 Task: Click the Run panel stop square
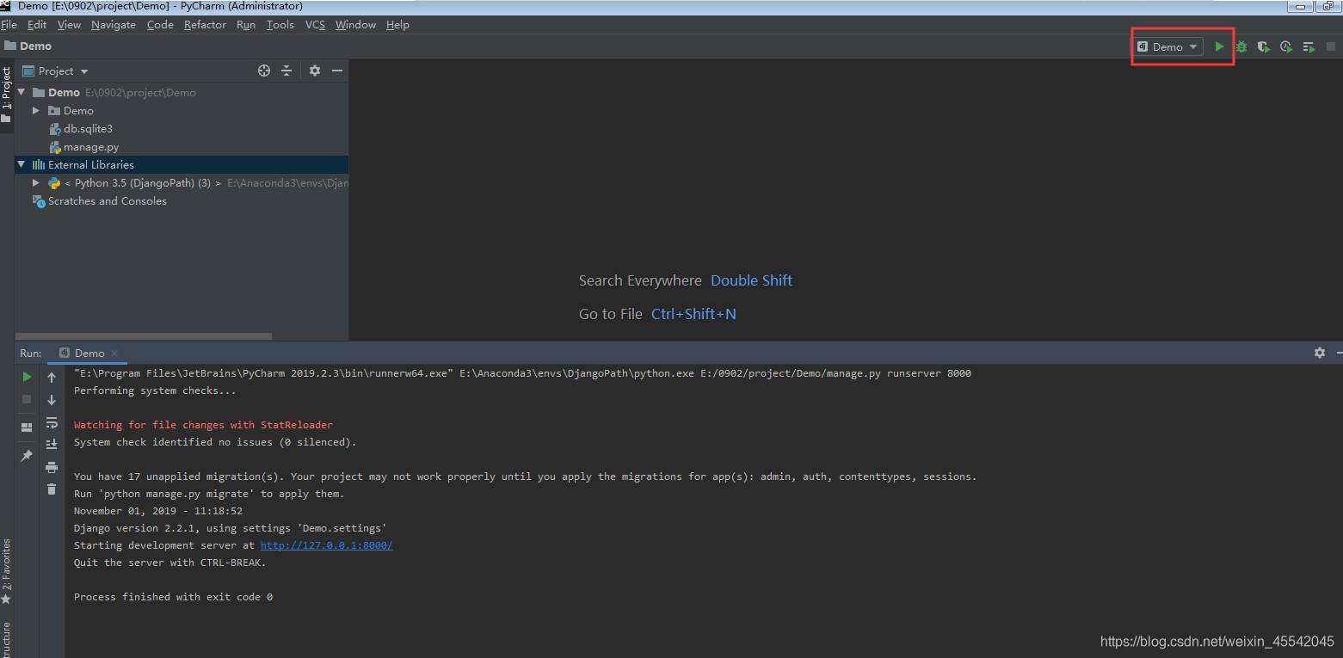27,399
